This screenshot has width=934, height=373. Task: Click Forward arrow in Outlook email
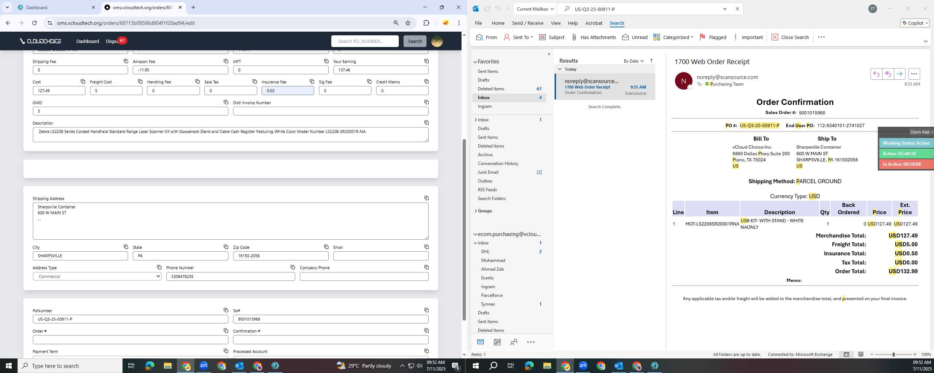[899, 74]
